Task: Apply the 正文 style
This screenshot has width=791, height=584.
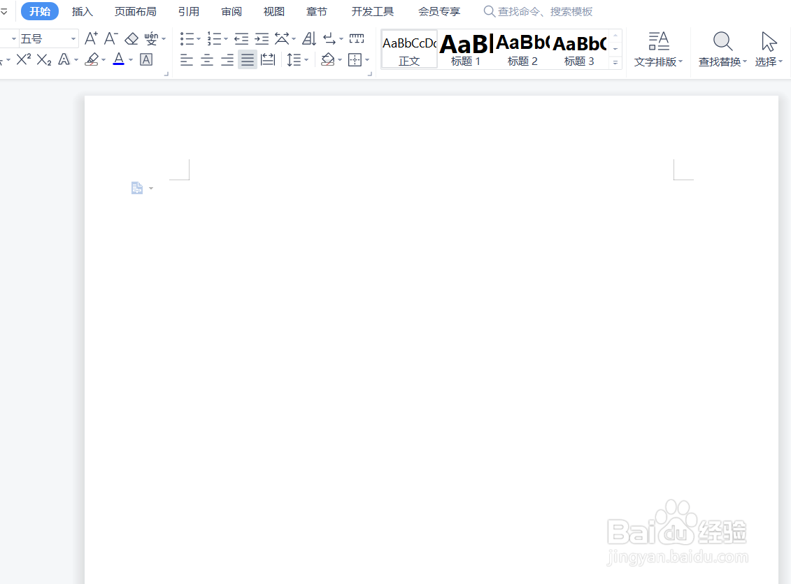Action: click(x=409, y=49)
